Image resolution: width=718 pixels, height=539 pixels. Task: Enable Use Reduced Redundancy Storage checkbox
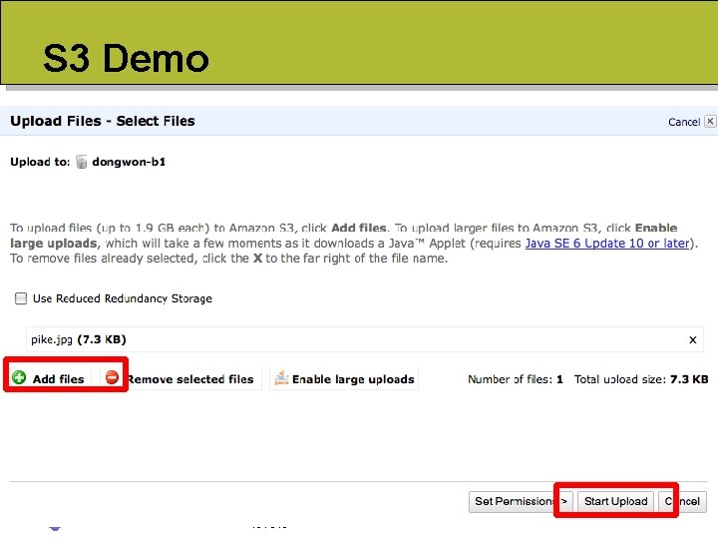21,298
